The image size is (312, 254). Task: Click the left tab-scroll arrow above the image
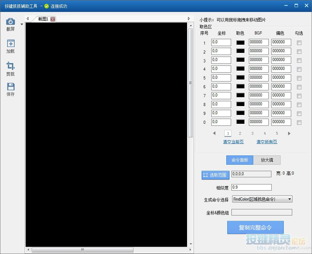pyautogui.click(x=28, y=19)
